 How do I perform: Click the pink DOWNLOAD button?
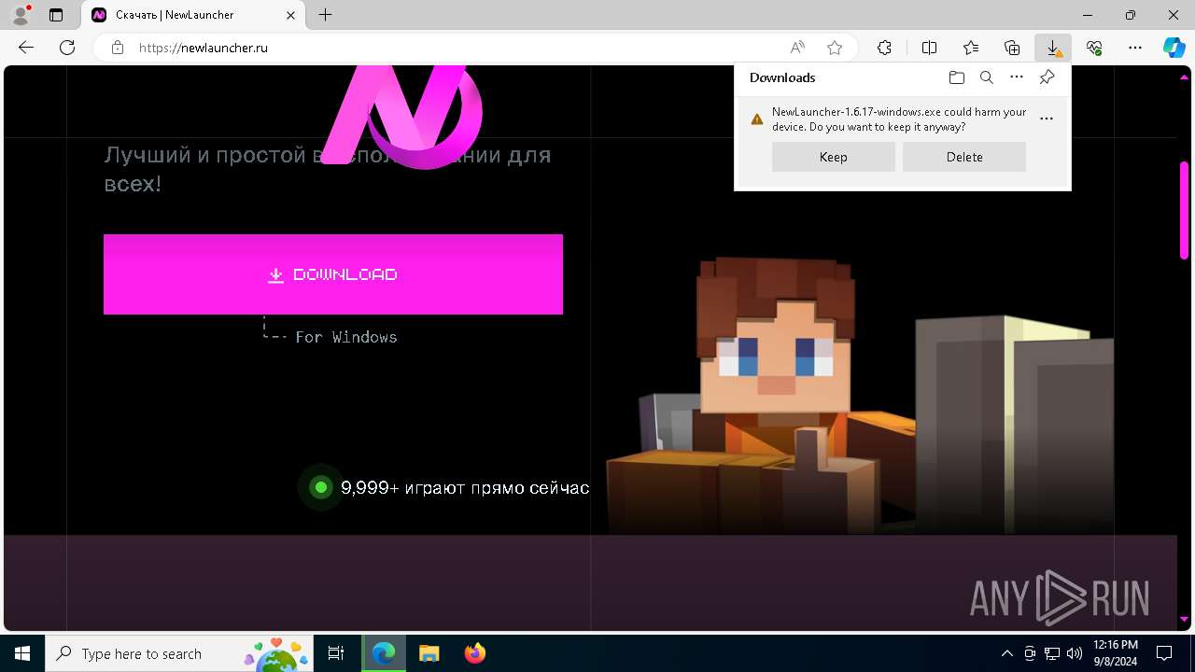[333, 274]
